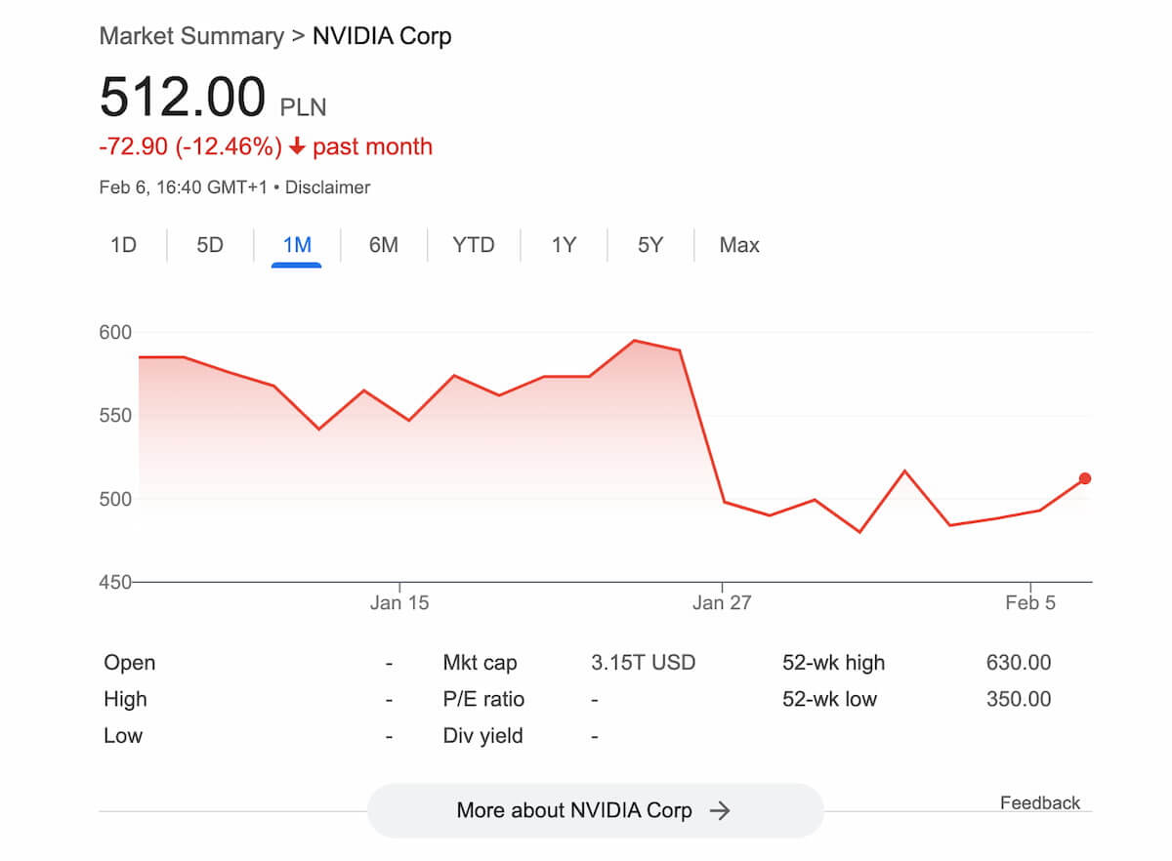Open the Max time range view
Viewport: 1172px width, 861px height.
pyautogui.click(x=738, y=245)
